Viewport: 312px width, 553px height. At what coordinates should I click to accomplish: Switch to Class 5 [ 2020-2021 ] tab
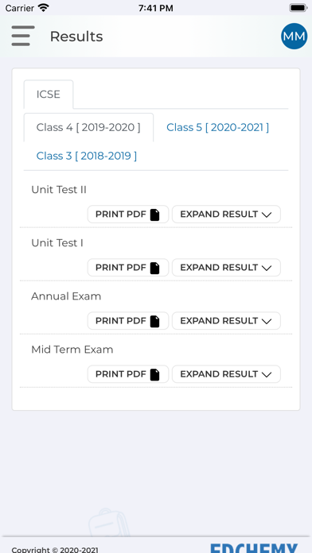(x=217, y=127)
